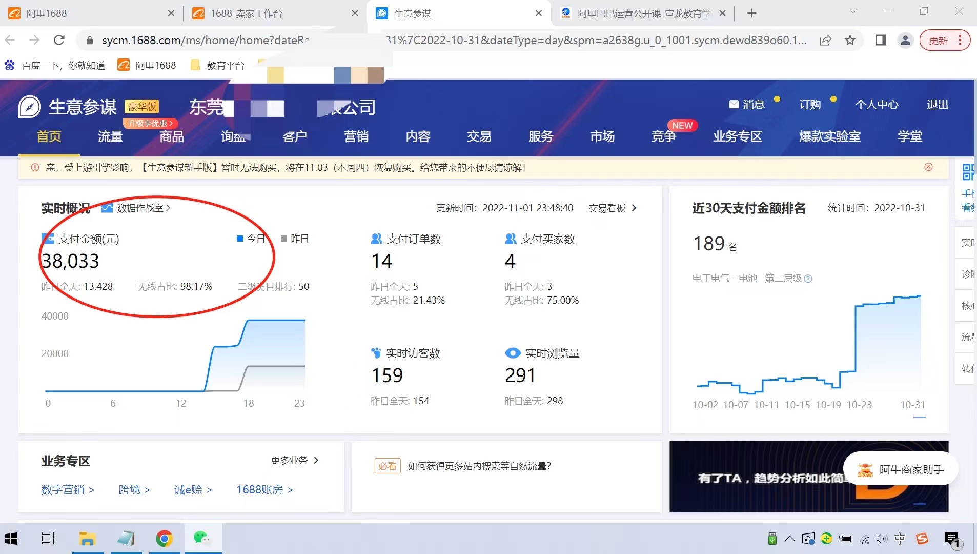The height and width of the screenshot is (554, 977).
Task: Open browser side panel toggle
Action: coord(881,41)
